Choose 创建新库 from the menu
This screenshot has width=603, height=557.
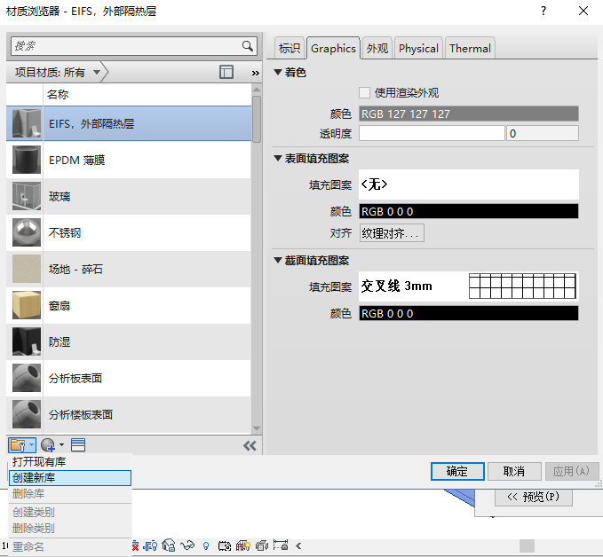(70, 478)
